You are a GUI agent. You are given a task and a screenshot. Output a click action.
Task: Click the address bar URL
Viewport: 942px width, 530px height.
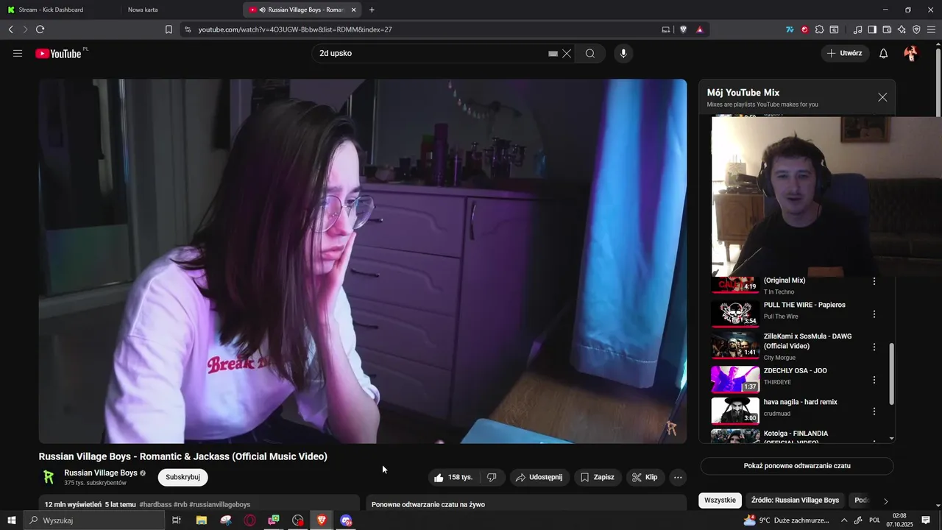(294, 29)
